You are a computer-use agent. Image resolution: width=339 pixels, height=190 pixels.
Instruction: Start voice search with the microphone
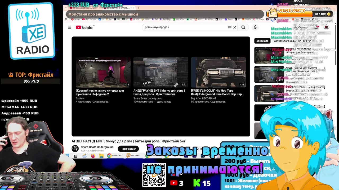pos(255,27)
